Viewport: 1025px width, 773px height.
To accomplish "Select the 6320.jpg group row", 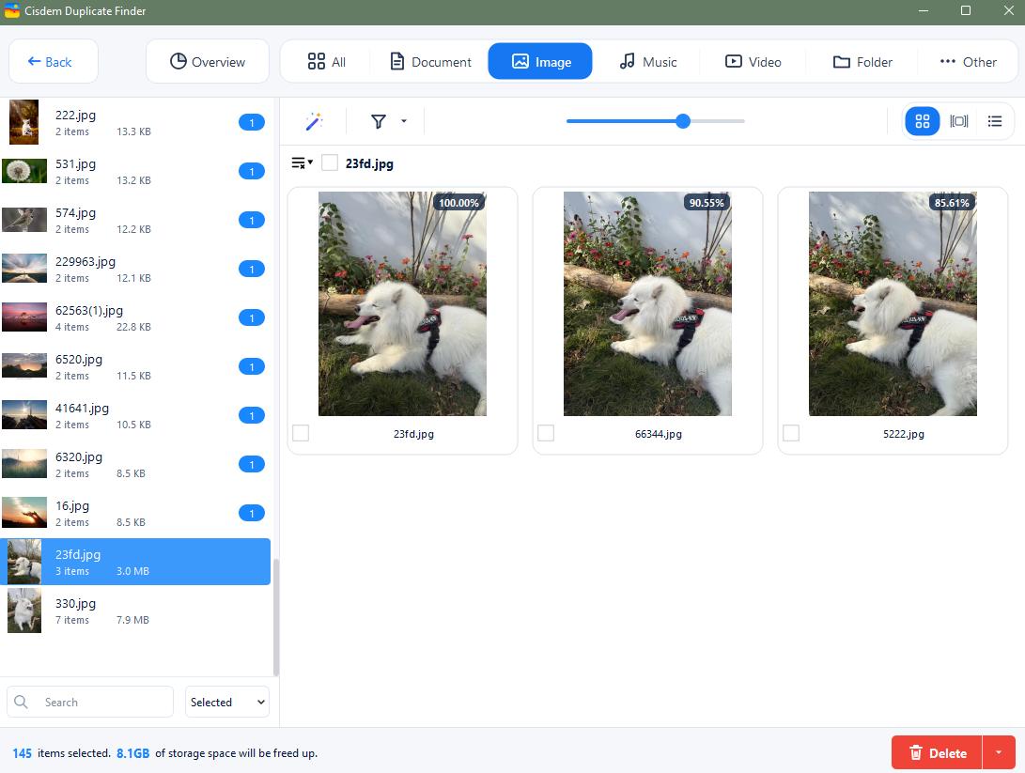I will (x=135, y=464).
